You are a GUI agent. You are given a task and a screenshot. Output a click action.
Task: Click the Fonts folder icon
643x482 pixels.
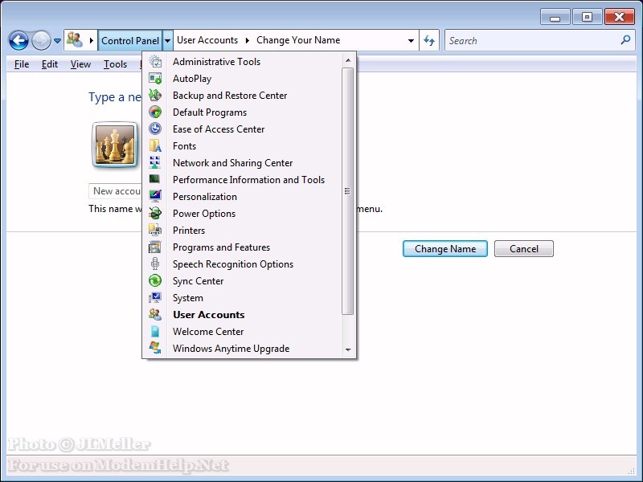pyautogui.click(x=155, y=145)
